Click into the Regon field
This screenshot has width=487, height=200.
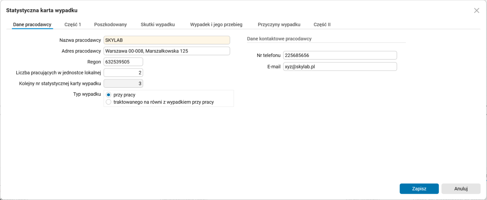(x=123, y=62)
